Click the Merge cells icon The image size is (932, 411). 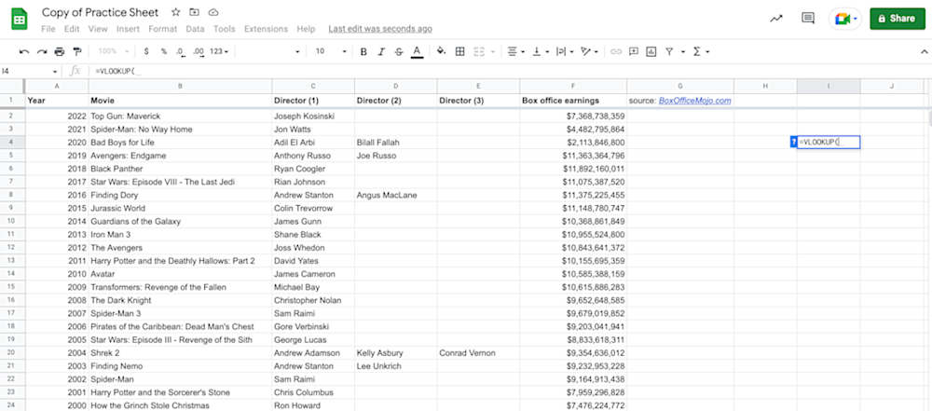coord(479,52)
